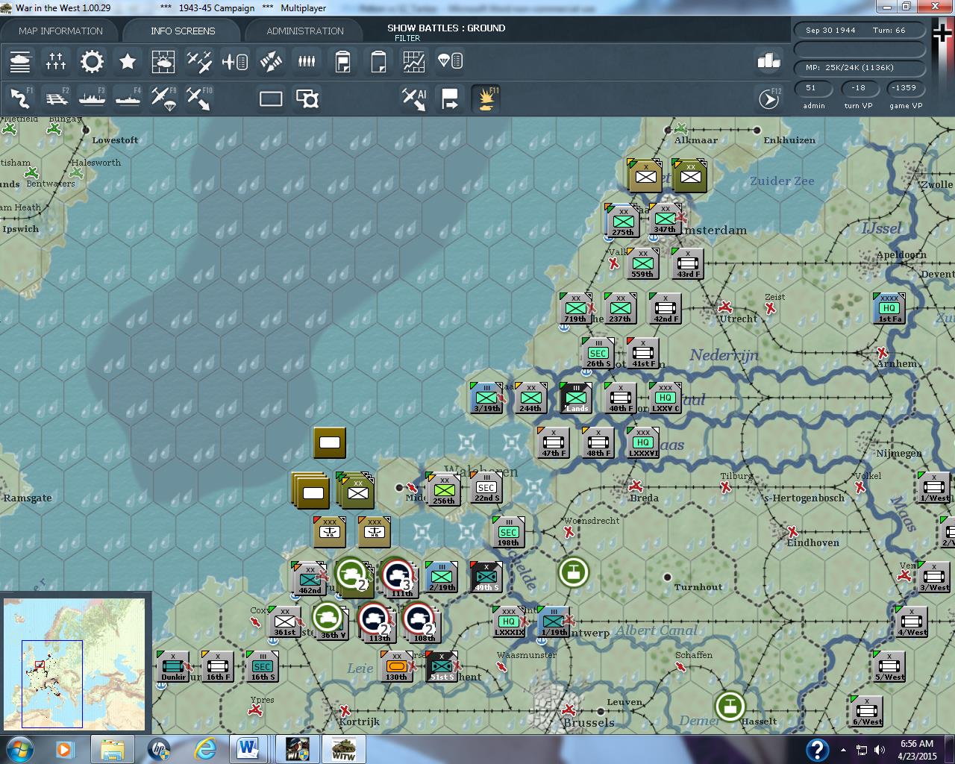Select the 1st Fa army HQ counter
This screenshot has height=764, width=955.
(x=889, y=308)
